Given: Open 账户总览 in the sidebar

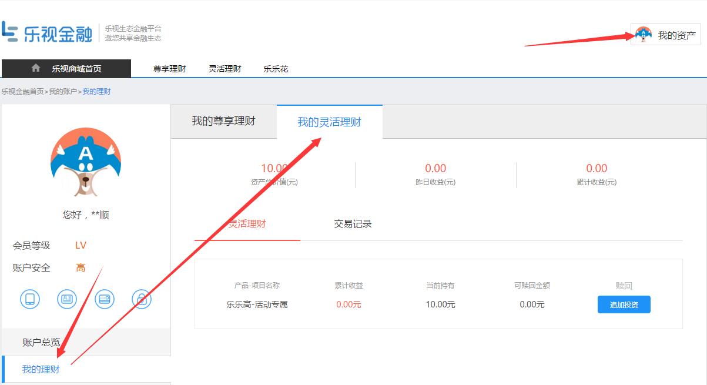Looking at the screenshot, I should point(86,342).
